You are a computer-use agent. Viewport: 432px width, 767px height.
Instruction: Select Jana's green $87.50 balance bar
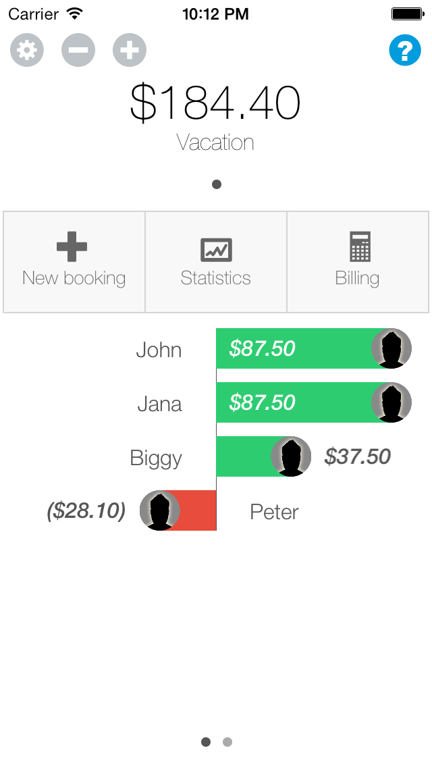pos(297,402)
